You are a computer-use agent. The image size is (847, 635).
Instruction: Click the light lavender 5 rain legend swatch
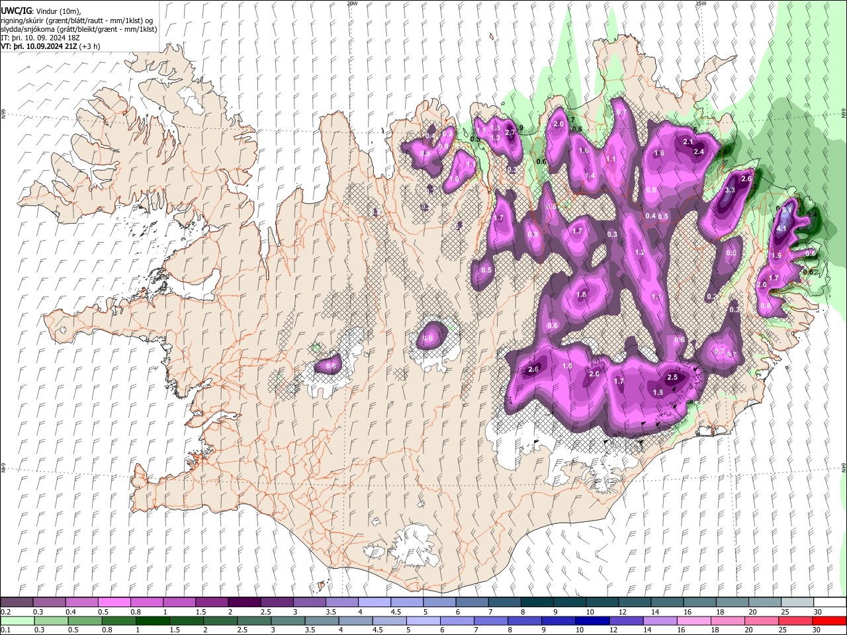coord(423,621)
